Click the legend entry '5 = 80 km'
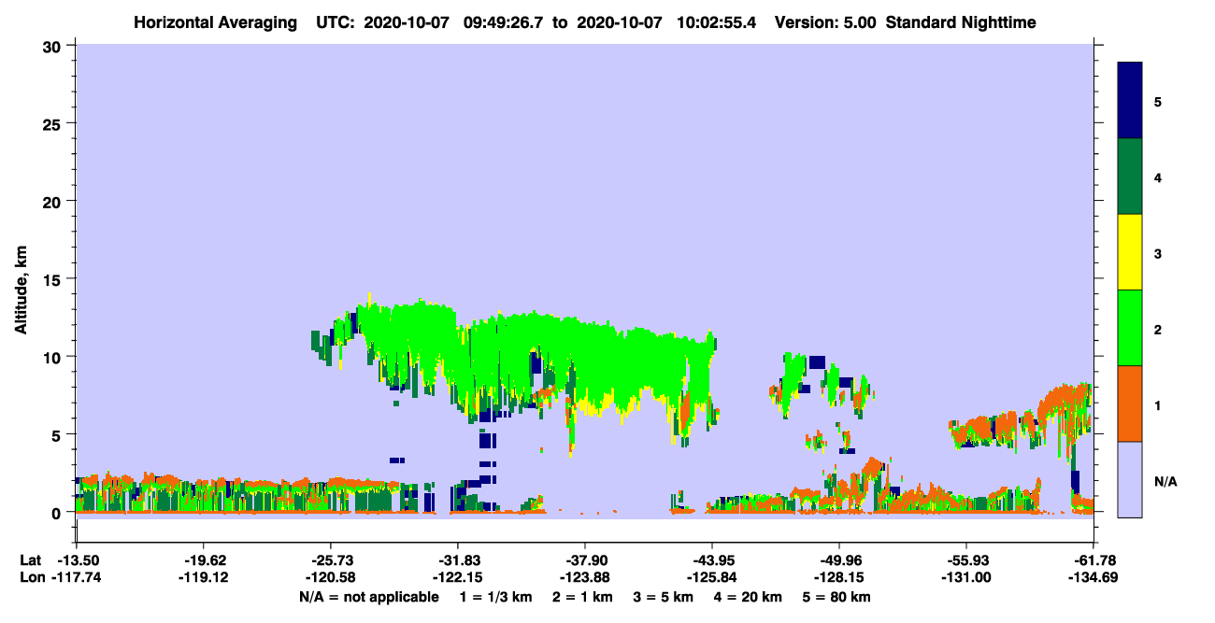The width and height of the screenshot is (1215, 623). pos(836,597)
